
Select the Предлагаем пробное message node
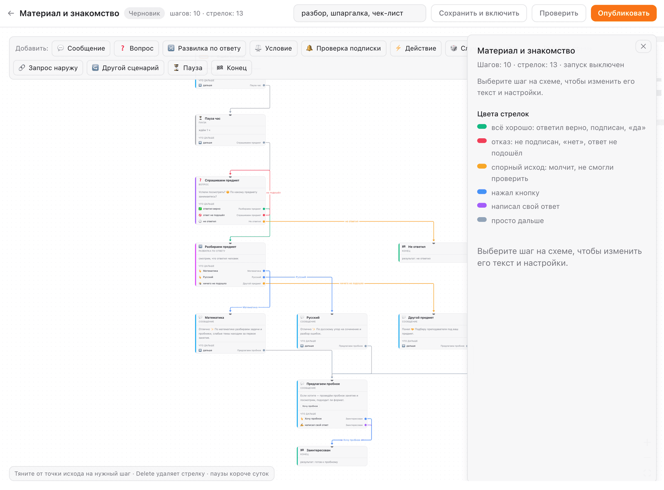pyautogui.click(x=332, y=404)
